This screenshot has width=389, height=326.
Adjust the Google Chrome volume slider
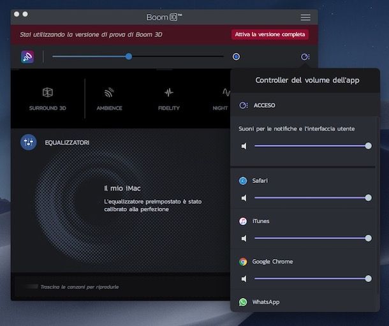click(x=313, y=278)
